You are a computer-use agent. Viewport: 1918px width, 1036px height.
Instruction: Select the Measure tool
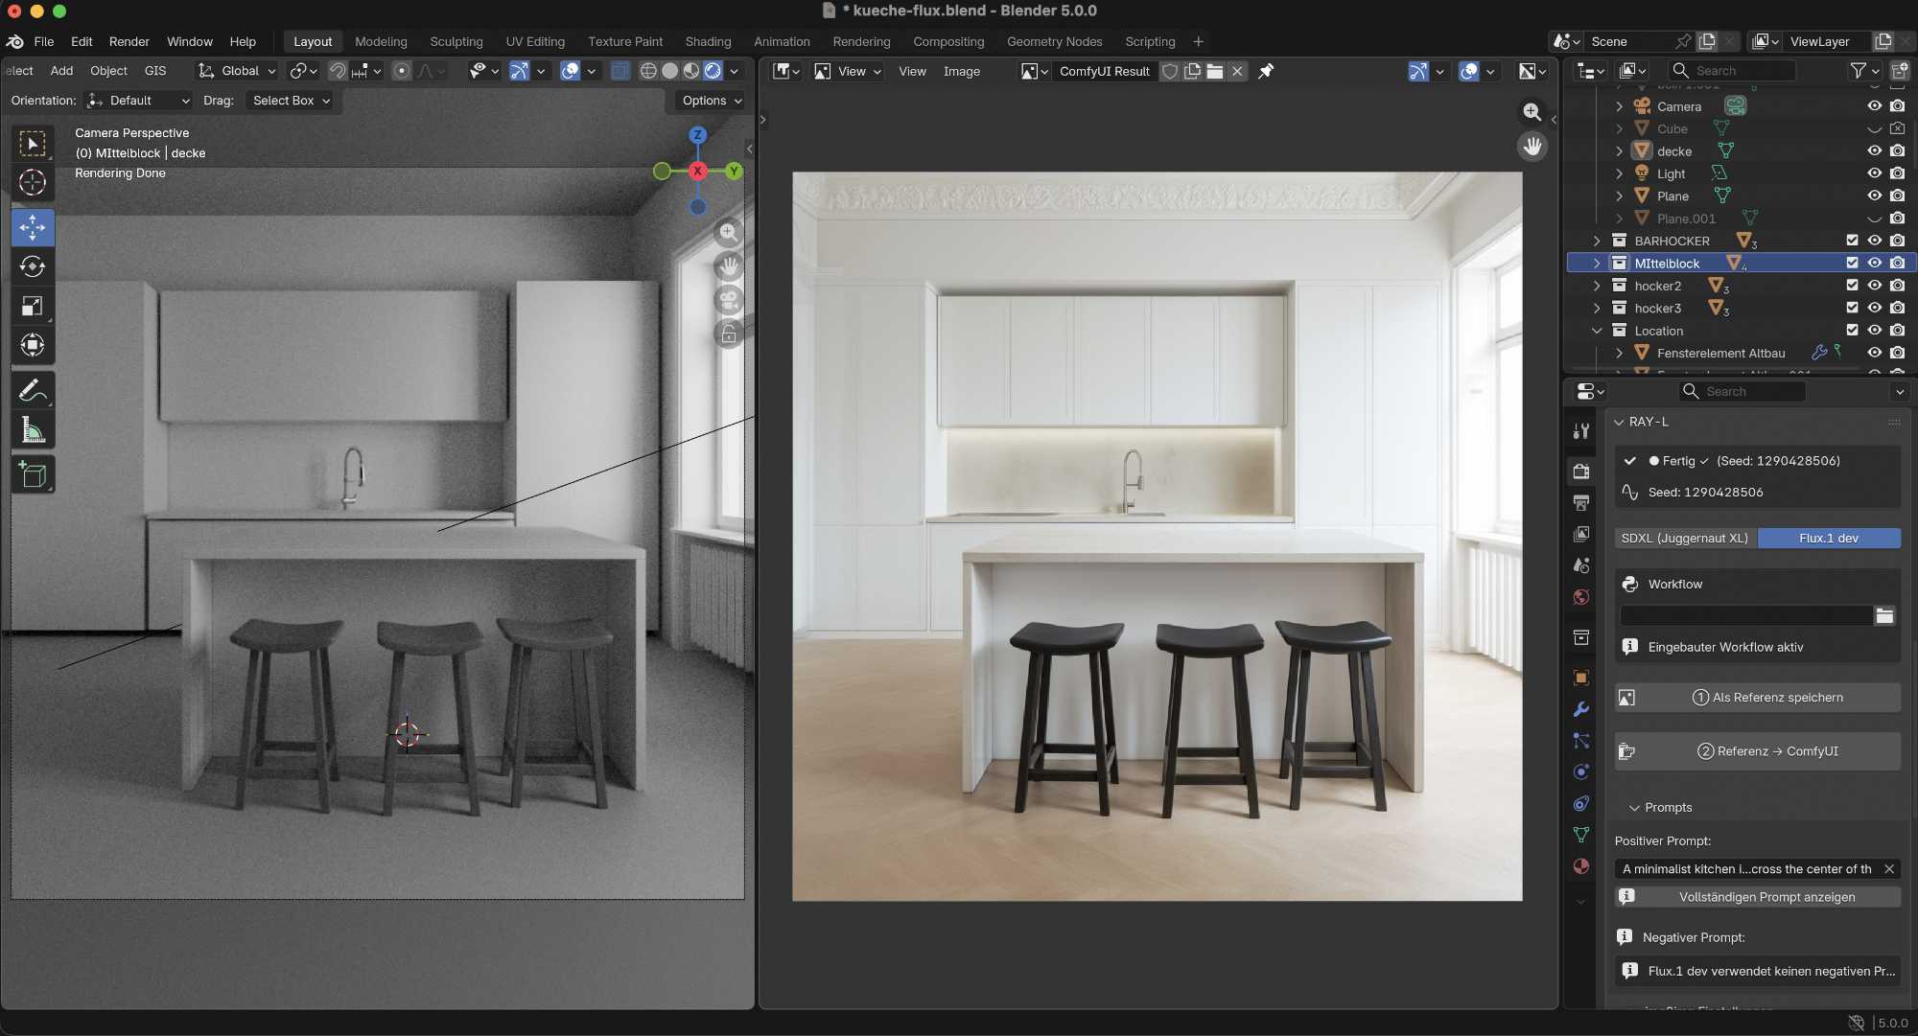33,429
